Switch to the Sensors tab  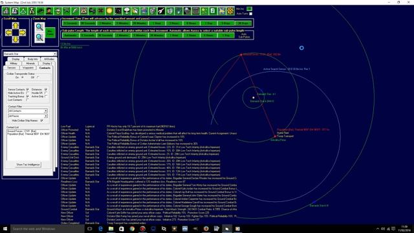pos(12,68)
